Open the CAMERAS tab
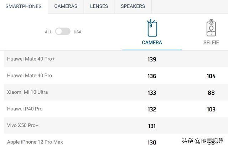Viewport: 228px width, 148px height. [x=66, y=6]
